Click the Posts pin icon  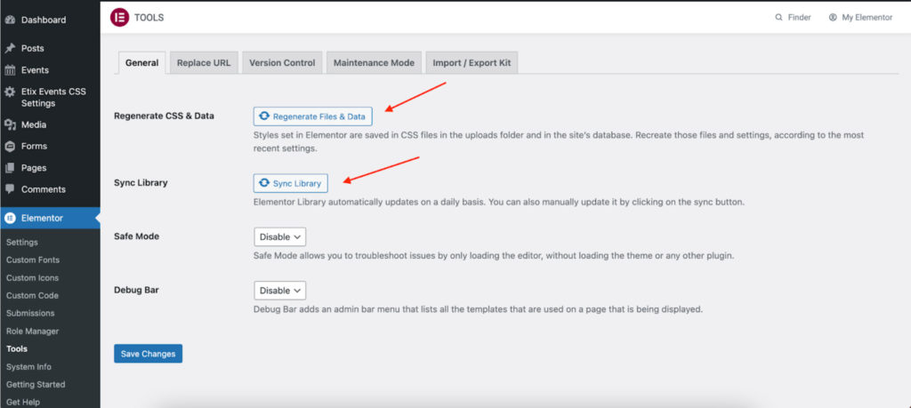[10, 48]
